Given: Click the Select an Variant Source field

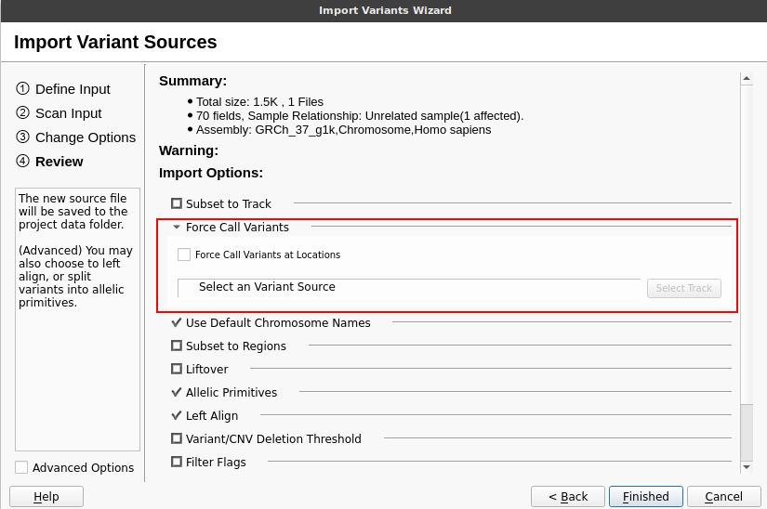Looking at the screenshot, I should [409, 287].
